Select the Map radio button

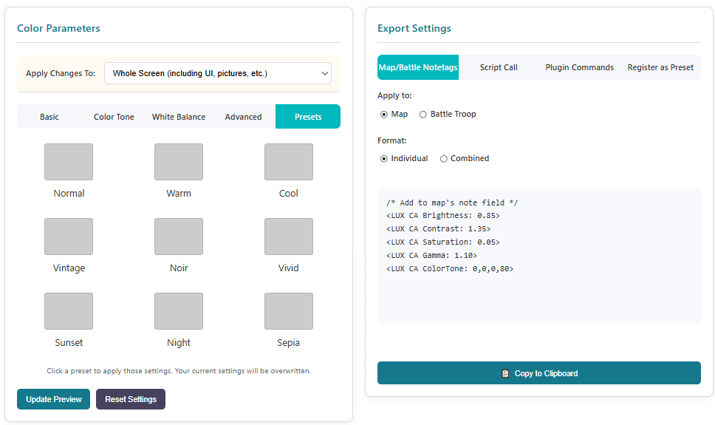coord(384,114)
